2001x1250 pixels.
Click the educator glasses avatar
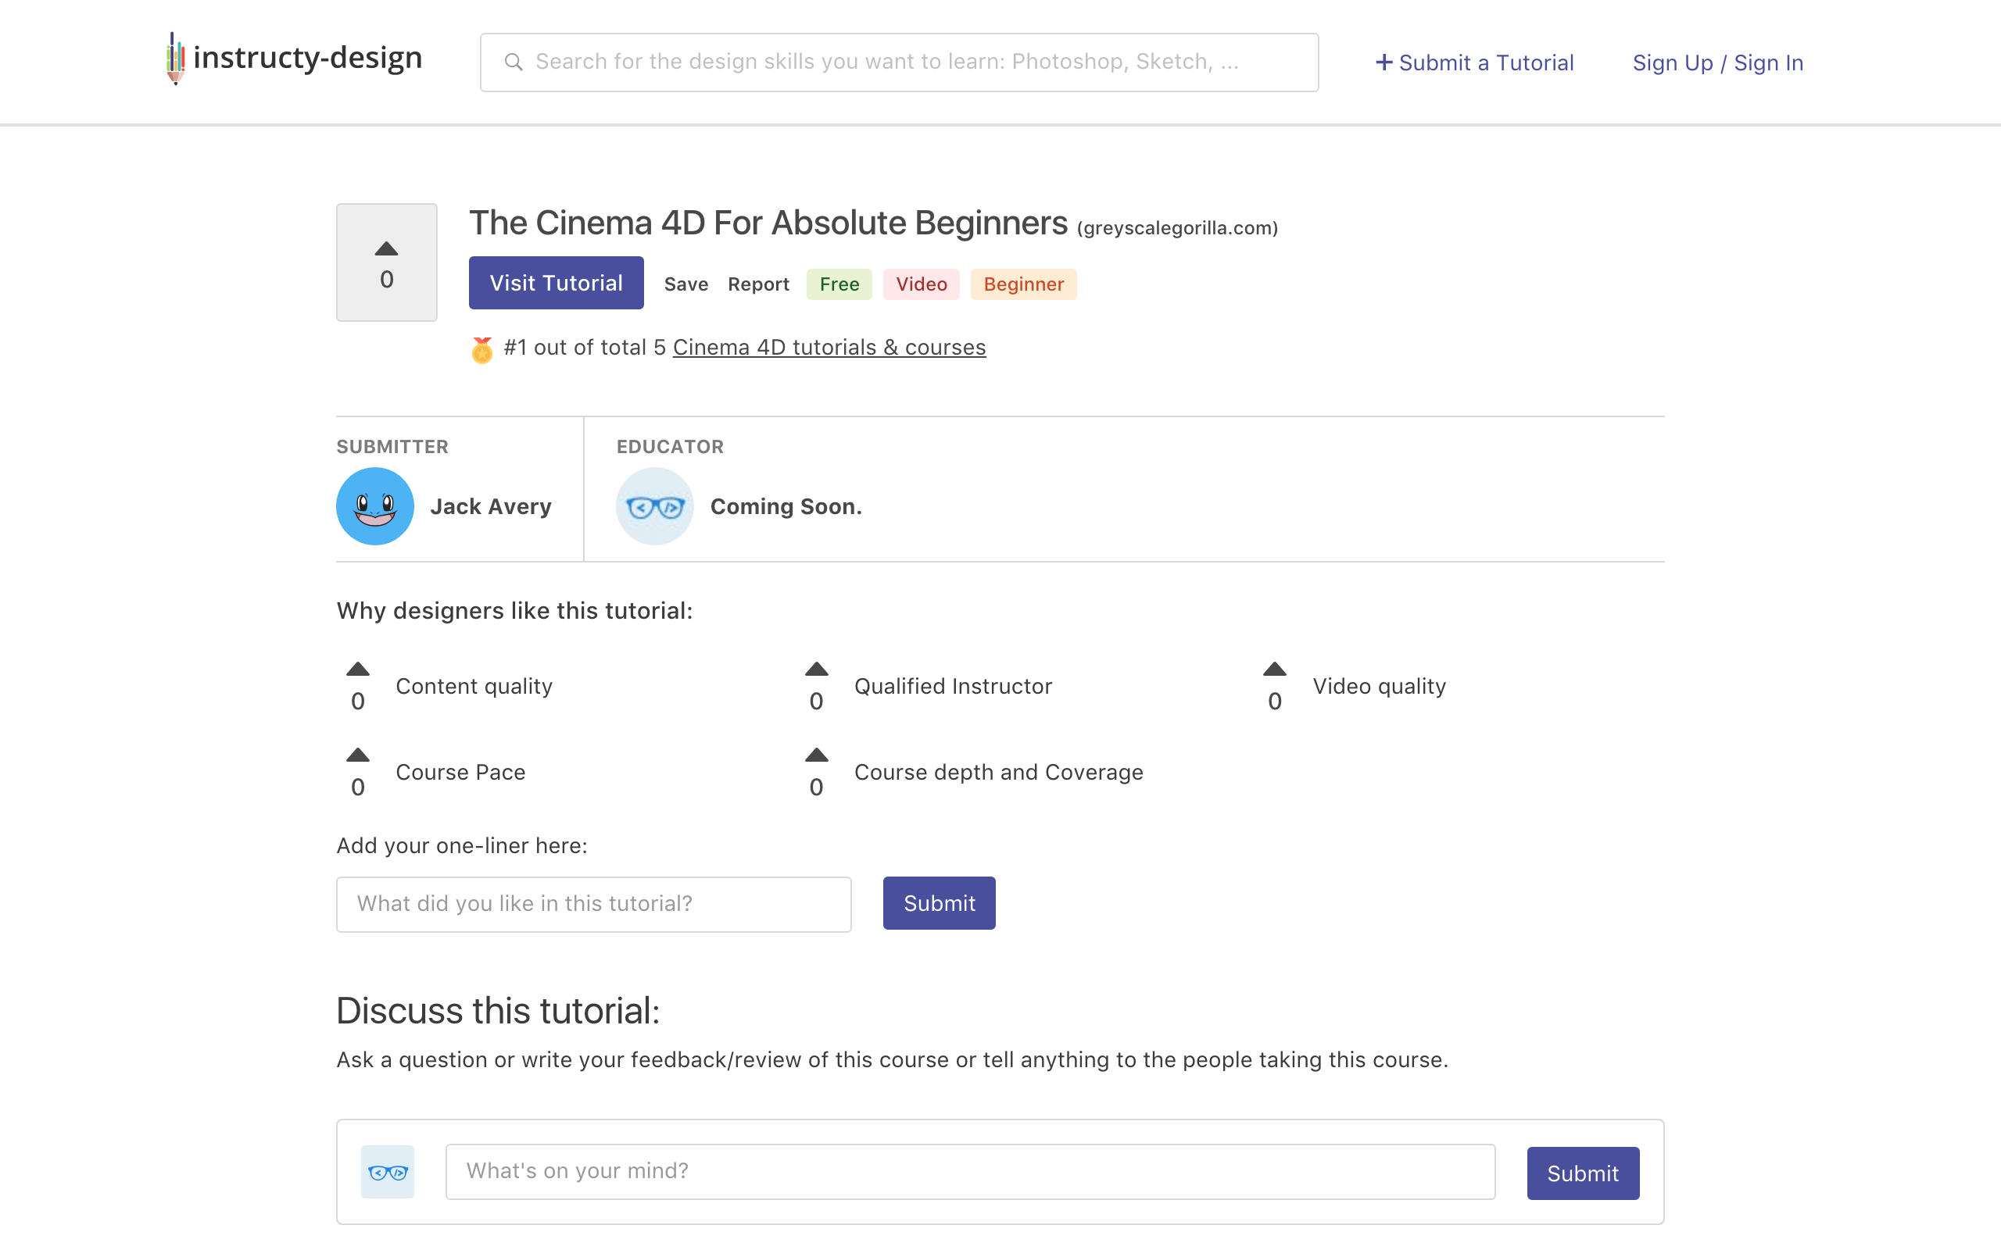654,506
